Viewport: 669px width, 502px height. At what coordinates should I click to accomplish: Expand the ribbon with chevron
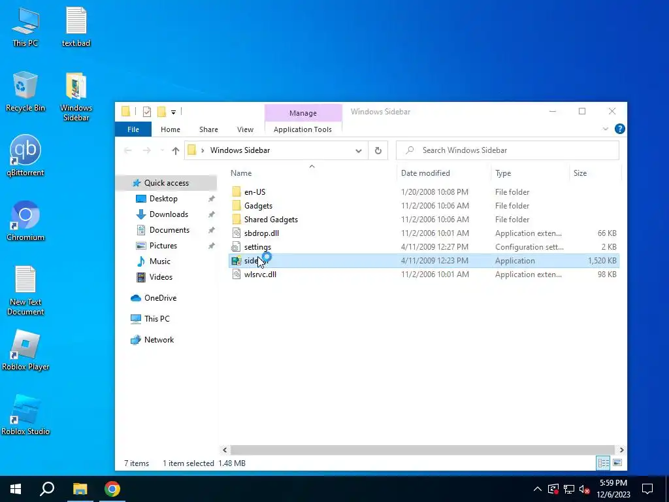(x=605, y=129)
